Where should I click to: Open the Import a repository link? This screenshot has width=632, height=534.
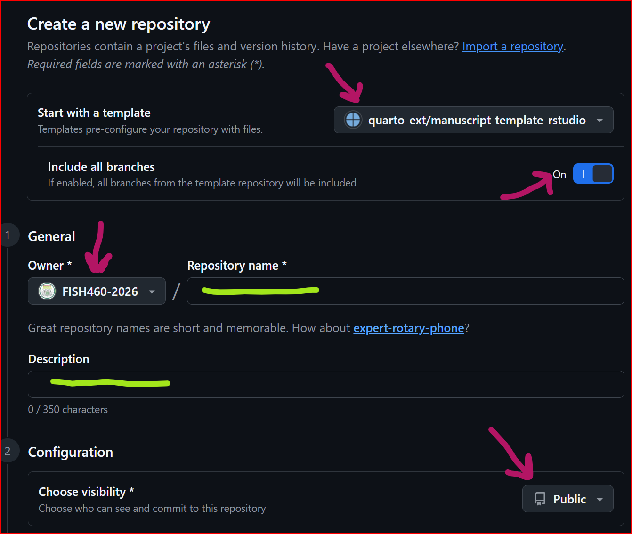pyautogui.click(x=512, y=47)
